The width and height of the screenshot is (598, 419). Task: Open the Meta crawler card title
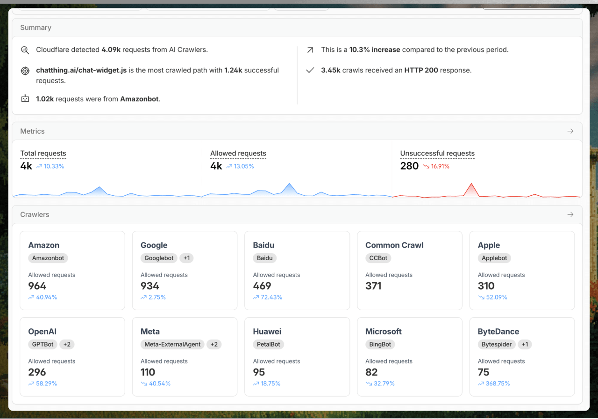(150, 332)
